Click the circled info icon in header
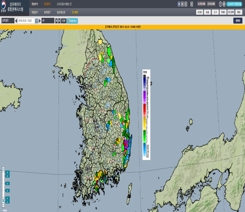Screen dimensions: 245x212 [x=220, y=4]
